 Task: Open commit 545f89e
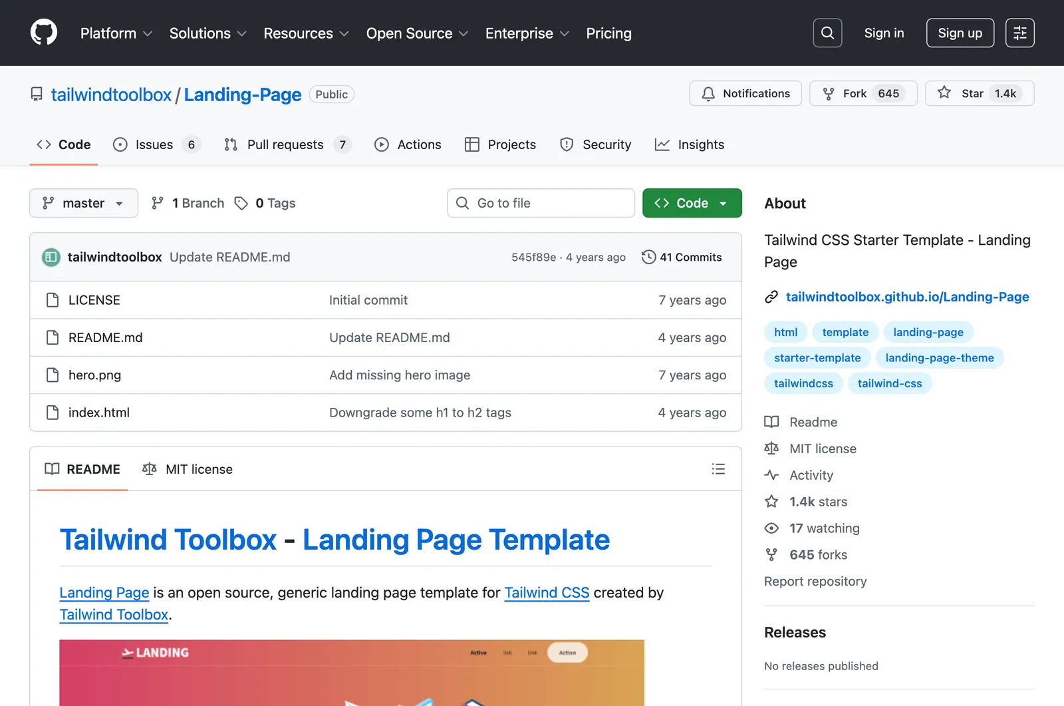click(533, 257)
